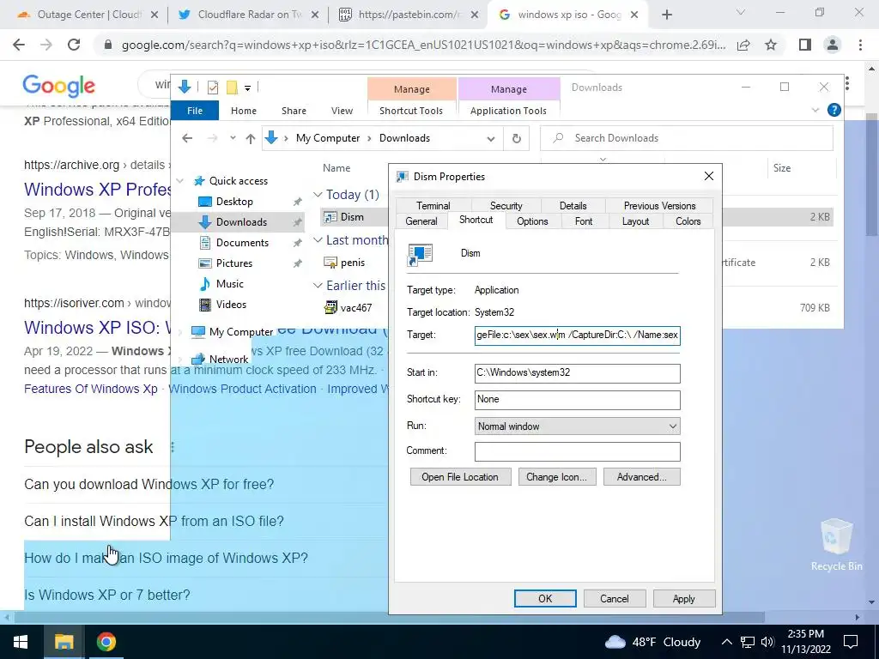Open the Windows Start menu
The height and width of the screenshot is (659, 879).
(21, 642)
